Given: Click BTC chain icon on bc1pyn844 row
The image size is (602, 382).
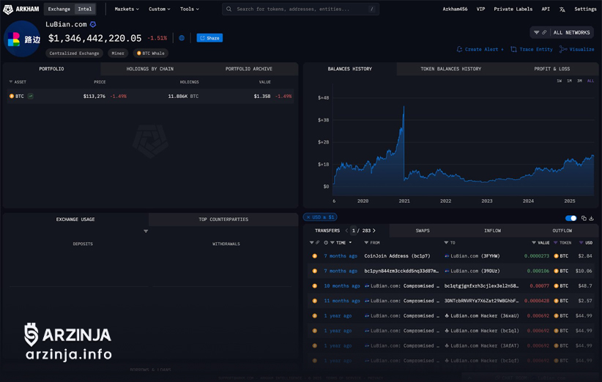Looking at the screenshot, I should coord(314,271).
